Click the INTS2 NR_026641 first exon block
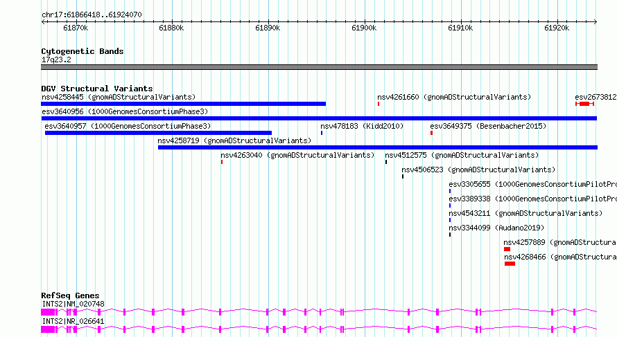Viewport: 617px width, 337px height. (x=48, y=329)
